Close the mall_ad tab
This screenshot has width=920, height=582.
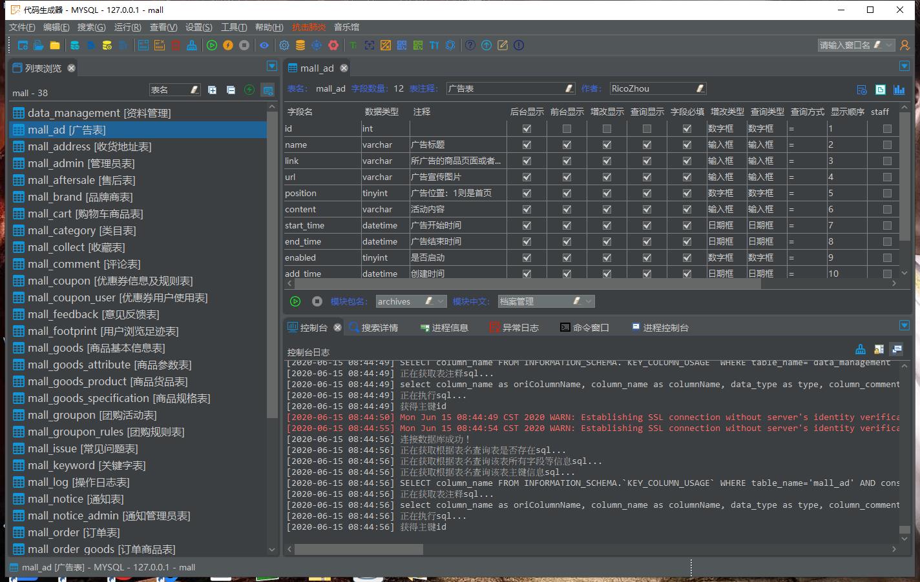click(x=344, y=68)
